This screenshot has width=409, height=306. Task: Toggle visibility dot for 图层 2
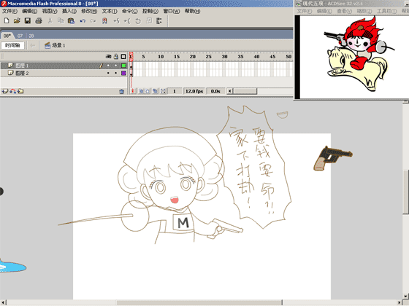pos(108,74)
